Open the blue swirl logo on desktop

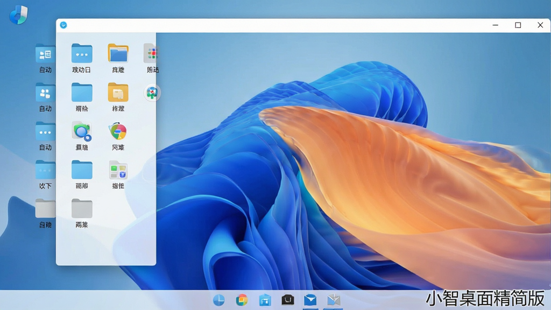(19, 15)
